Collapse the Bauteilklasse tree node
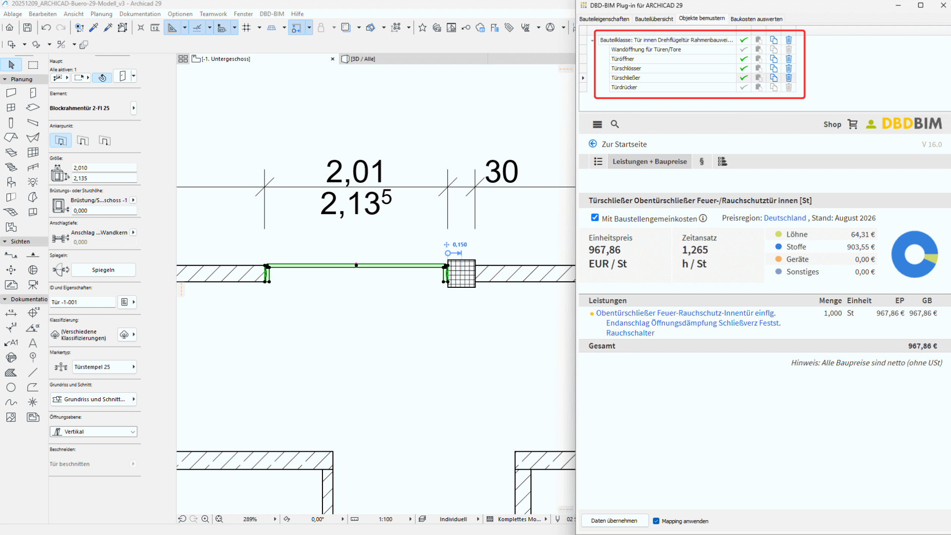Image resolution: width=951 pixels, height=535 pixels. coord(593,41)
